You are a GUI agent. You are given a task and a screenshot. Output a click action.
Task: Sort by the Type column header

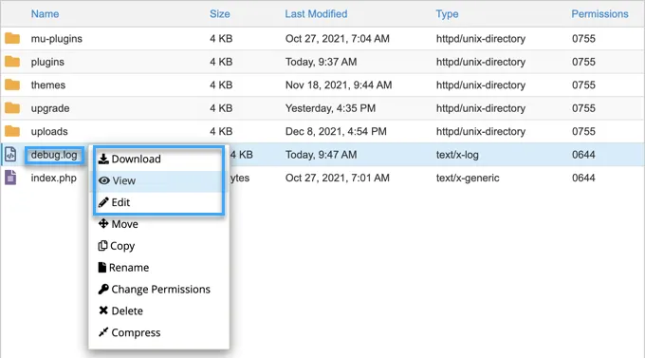[447, 14]
